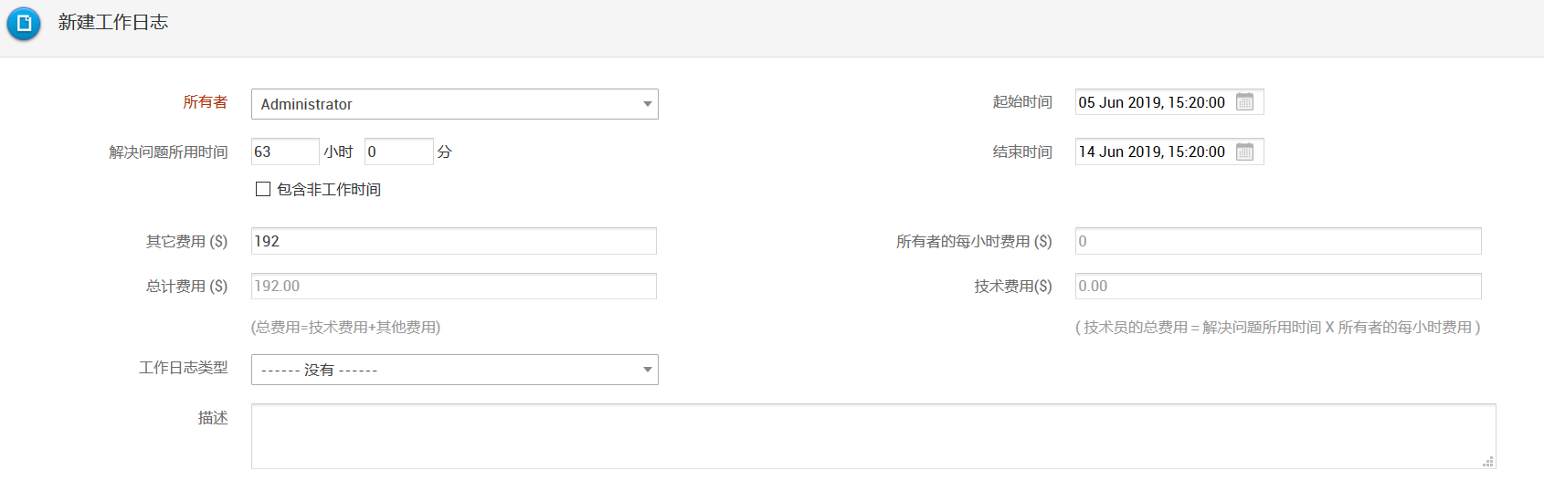
Task: Open the 所有者 Administrator dropdown
Action: pos(455,104)
